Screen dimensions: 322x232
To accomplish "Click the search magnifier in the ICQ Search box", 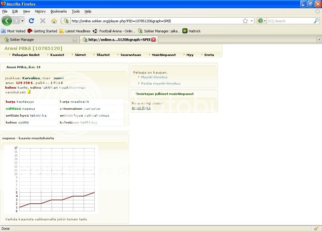I will (x=316, y=21).
